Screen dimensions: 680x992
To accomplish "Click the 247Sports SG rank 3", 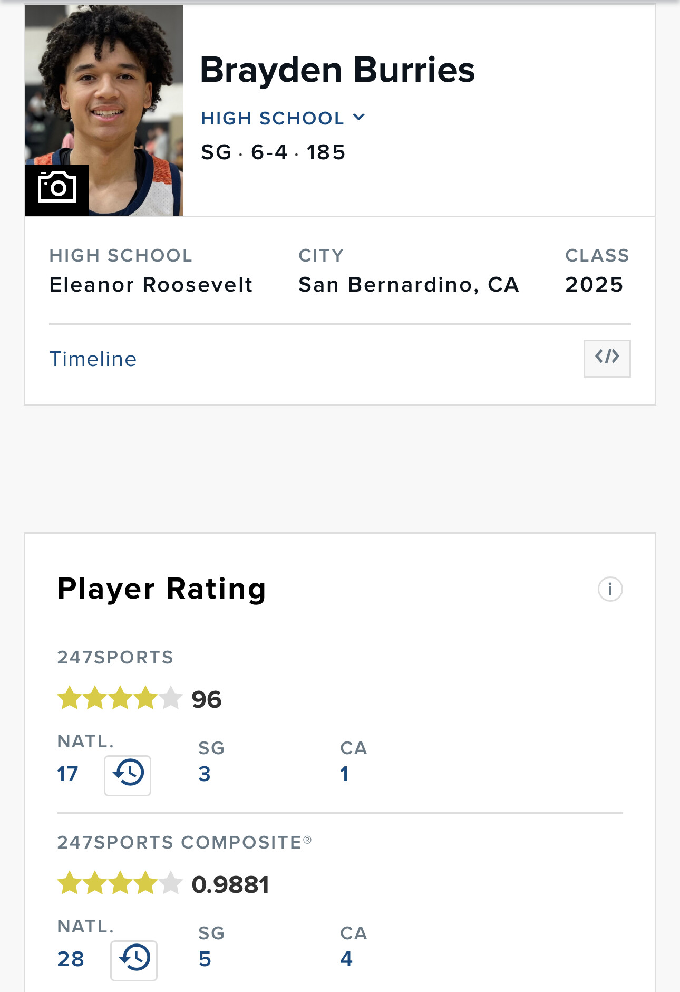I will tap(205, 774).
